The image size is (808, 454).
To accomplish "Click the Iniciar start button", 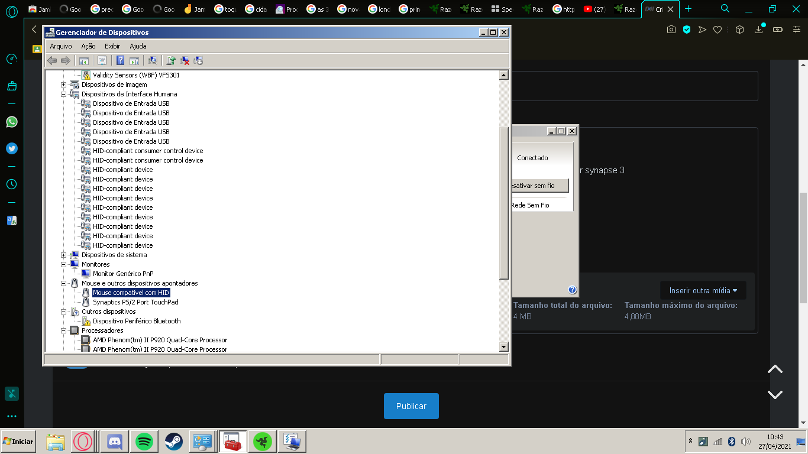I will (x=18, y=441).
